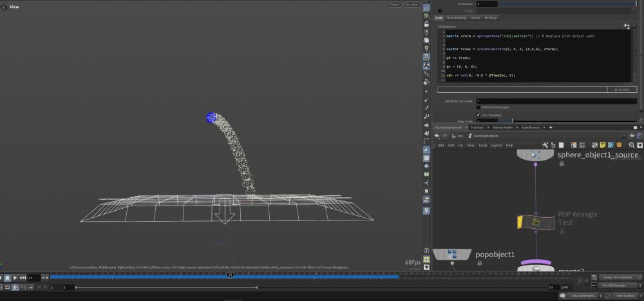Click the Attributes to Create input field
Image resolution: width=644 pixels, height=301 pixels.
pos(556,101)
